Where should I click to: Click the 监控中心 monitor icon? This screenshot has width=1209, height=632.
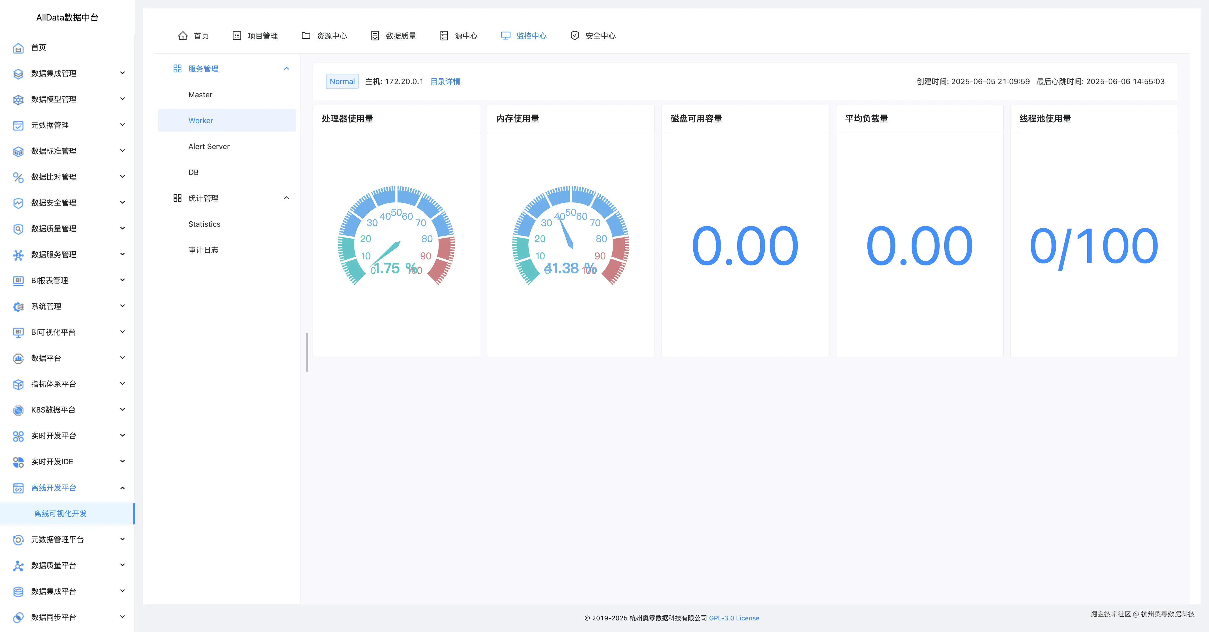point(505,36)
